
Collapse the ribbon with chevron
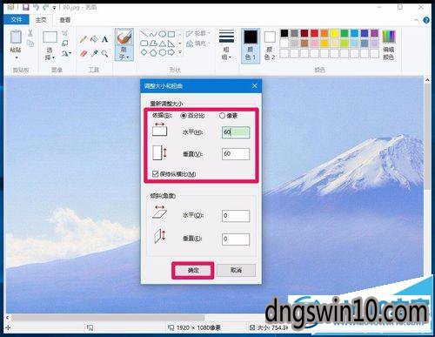417,20
